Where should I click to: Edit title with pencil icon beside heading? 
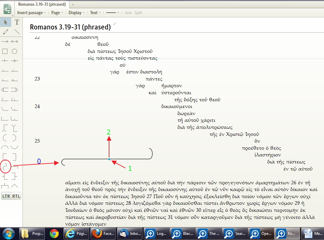pos(115,24)
